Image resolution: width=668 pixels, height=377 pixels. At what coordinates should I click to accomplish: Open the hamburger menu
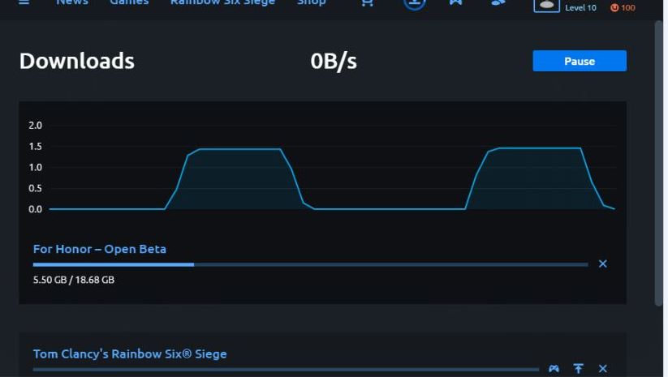24,2
